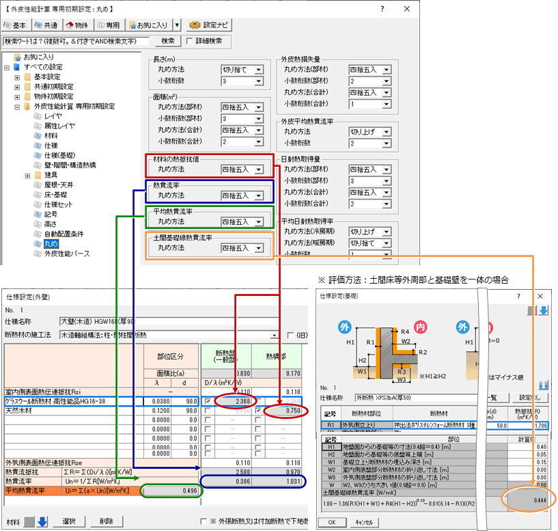
Task: Click the blue down-arrow icon in 仕様設定(基礎) top corner
Action: point(544,310)
